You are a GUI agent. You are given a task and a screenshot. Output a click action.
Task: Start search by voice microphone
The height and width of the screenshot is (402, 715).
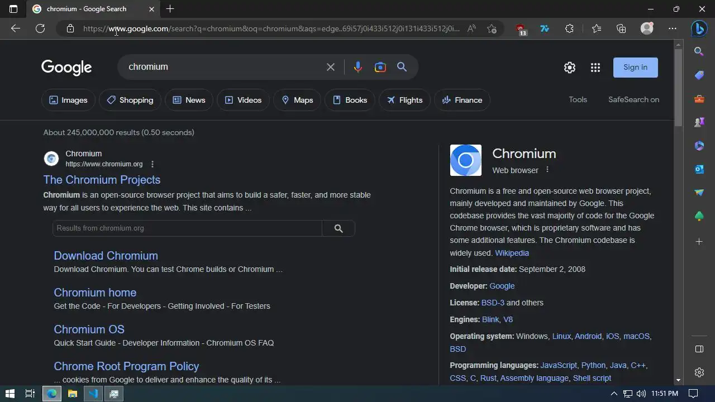click(x=358, y=67)
